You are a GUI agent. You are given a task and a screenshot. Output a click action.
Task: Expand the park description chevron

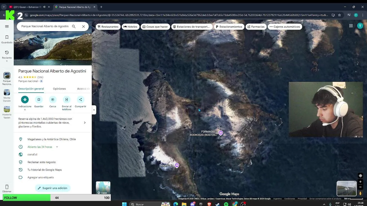[85, 123]
